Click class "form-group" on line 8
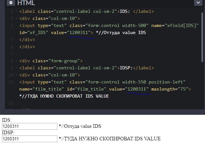Screen dimensions: 205x149 [64, 61]
